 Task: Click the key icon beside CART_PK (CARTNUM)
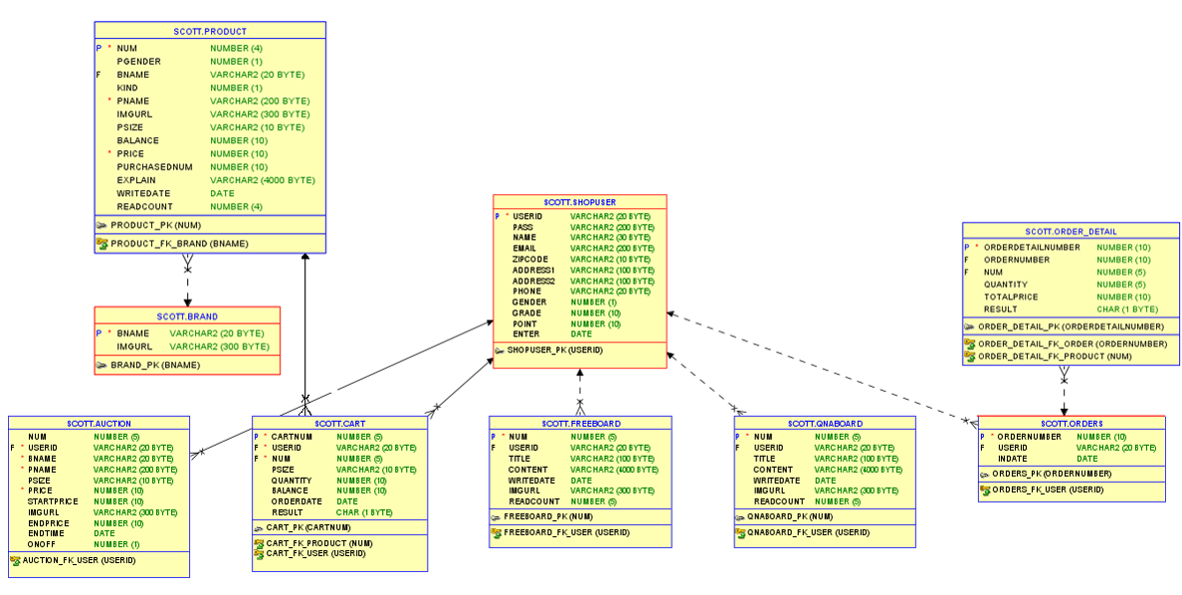coord(259,528)
